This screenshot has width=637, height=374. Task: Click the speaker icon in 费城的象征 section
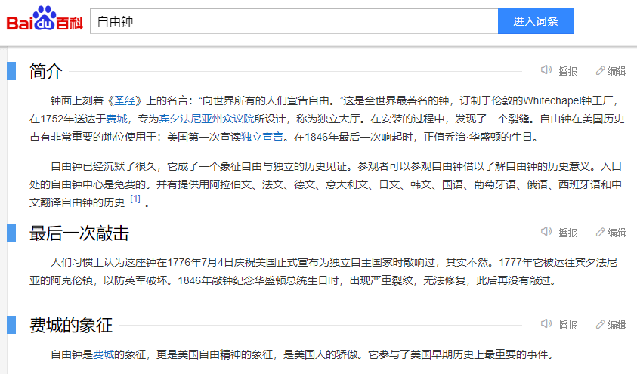(x=546, y=323)
